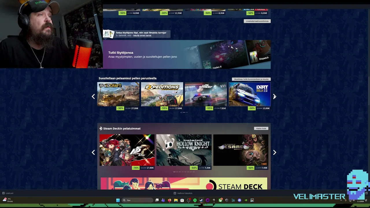This screenshot has height=208, width=370.
Task: Open the Näytä omat tarrat link
Action: [x=142, y=35]
